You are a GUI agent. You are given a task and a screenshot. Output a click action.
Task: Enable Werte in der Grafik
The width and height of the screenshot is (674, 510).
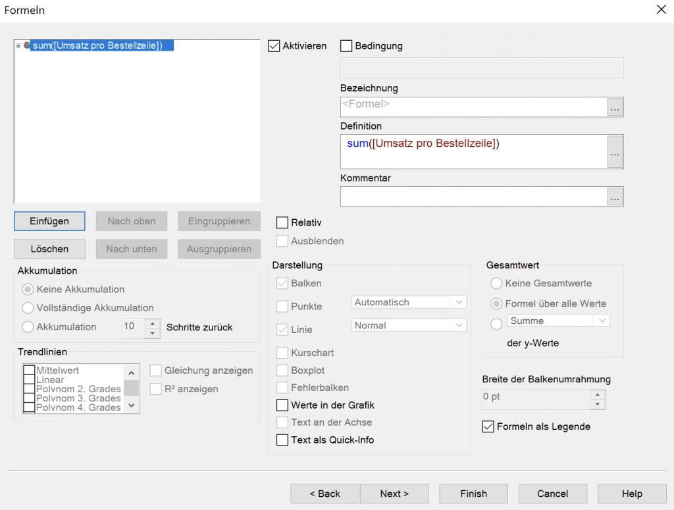pyautogui.click(x=280, y=405)
